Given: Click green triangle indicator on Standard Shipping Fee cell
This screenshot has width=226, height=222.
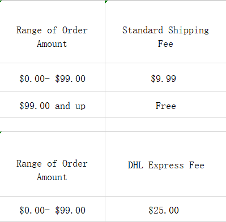Looking at the screenshot, I should (106, 2).
